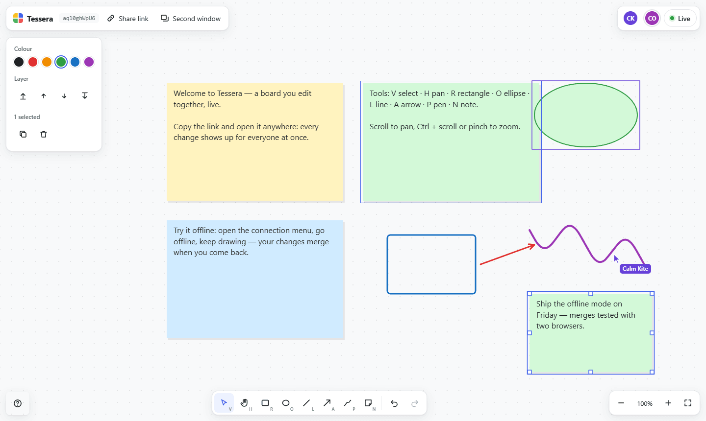
Task: Move selection one layer forward
Action: (44, 96)
